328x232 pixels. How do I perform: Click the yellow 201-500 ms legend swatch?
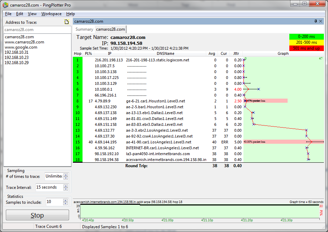point(307,42)
